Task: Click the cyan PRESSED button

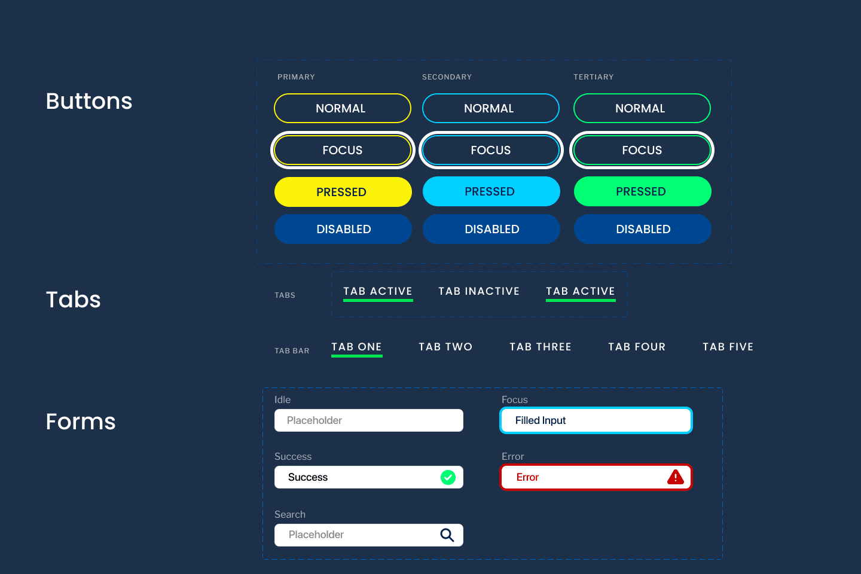Action: click(490, 191)
